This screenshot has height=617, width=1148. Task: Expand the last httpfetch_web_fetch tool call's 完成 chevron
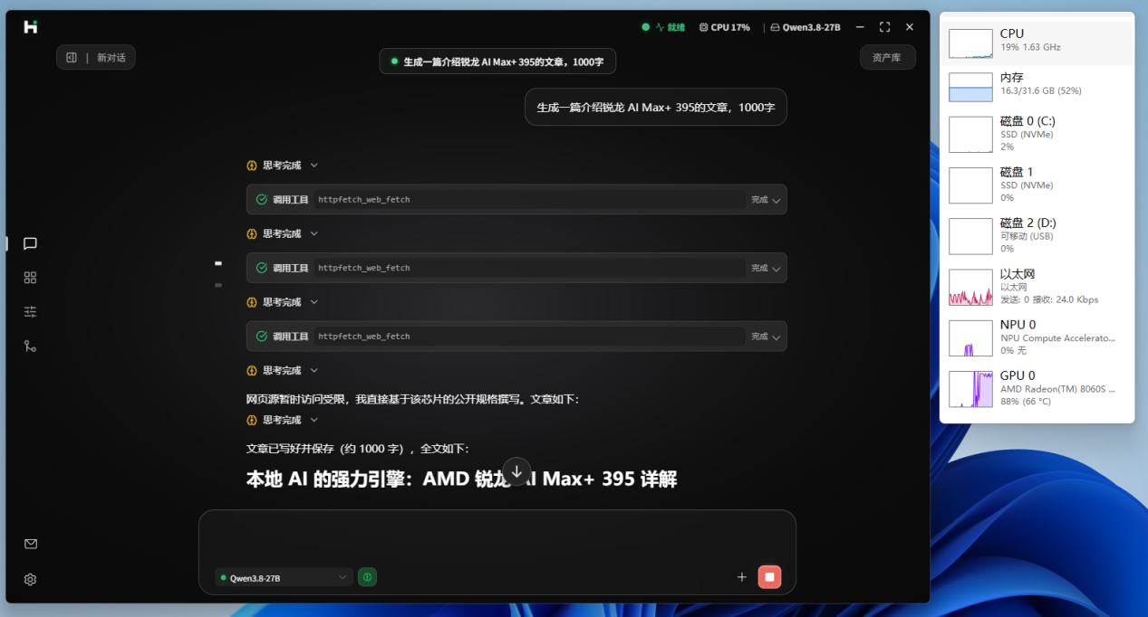tap(777, 337)
